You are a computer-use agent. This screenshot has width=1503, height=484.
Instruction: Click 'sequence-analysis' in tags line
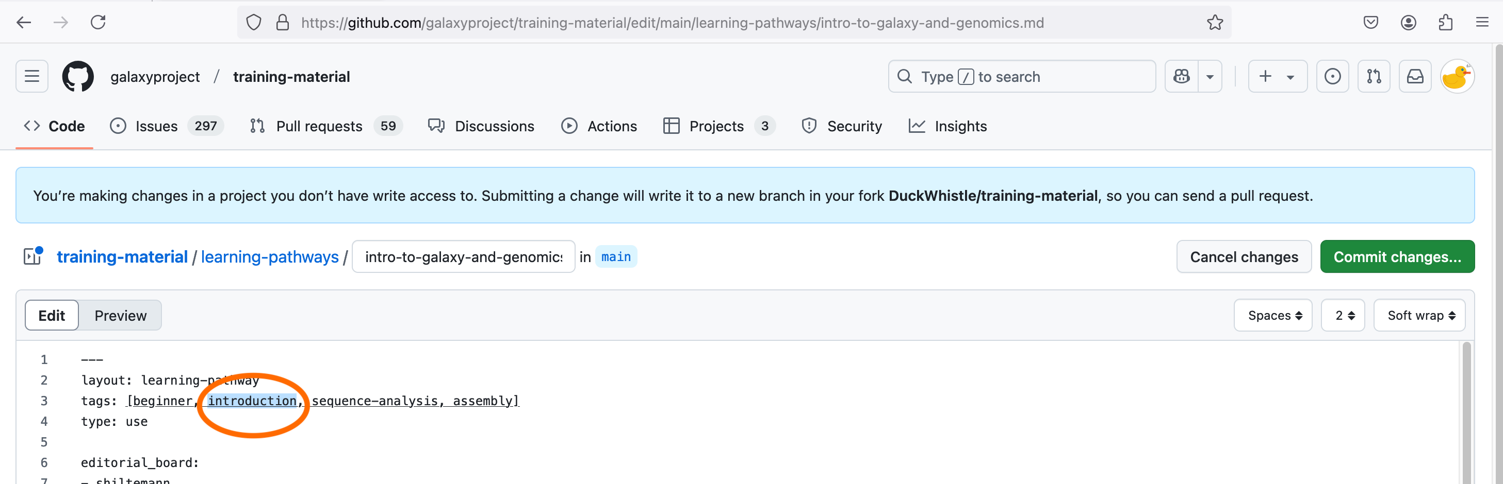(x=374, y=401)
